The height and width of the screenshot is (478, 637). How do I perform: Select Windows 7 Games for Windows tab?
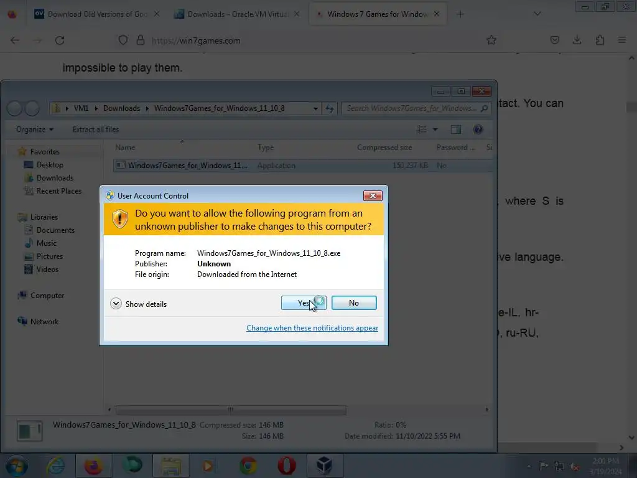point(378,14)
